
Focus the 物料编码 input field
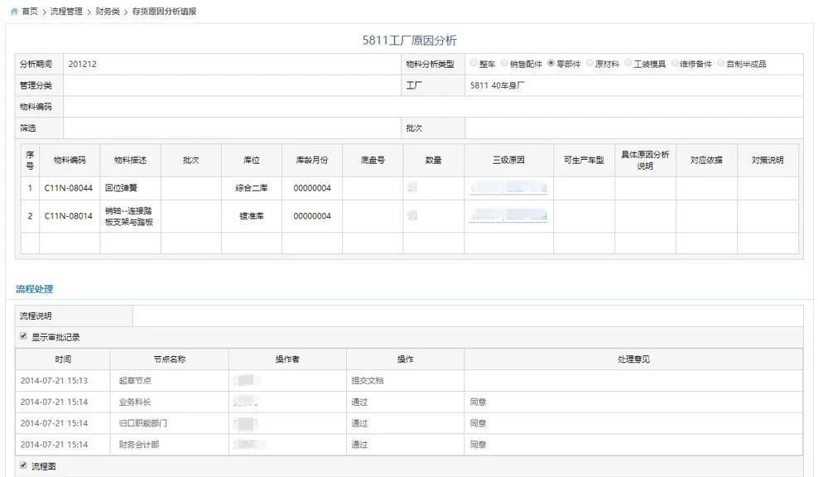click(x=432, y=107)
